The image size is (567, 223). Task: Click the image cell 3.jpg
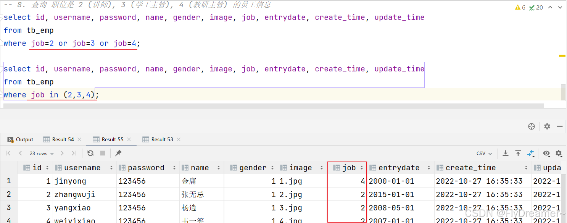[x=302, y=208]
